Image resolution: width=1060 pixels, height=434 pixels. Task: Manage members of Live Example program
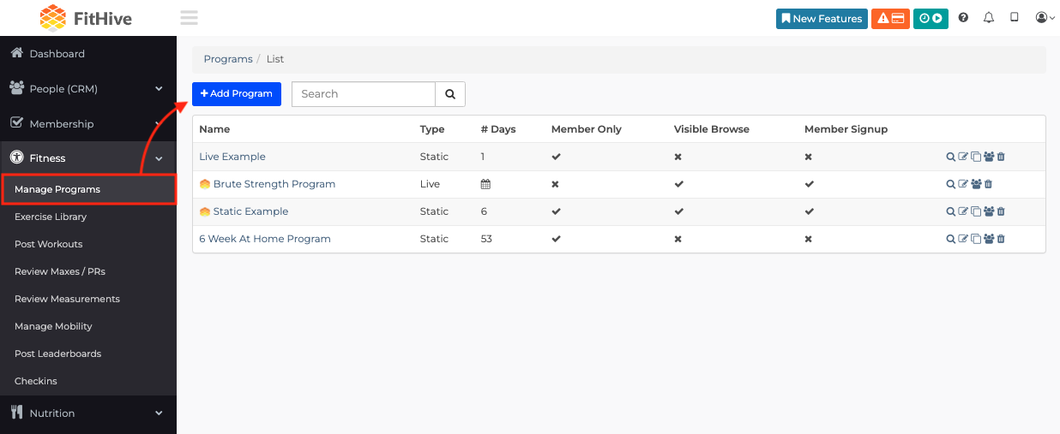tap(989, 157)
